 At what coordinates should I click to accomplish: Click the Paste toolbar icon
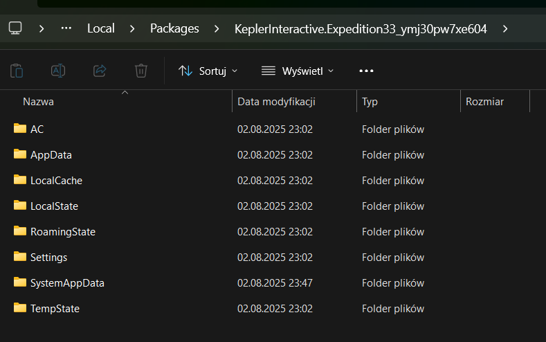point(17,71)
